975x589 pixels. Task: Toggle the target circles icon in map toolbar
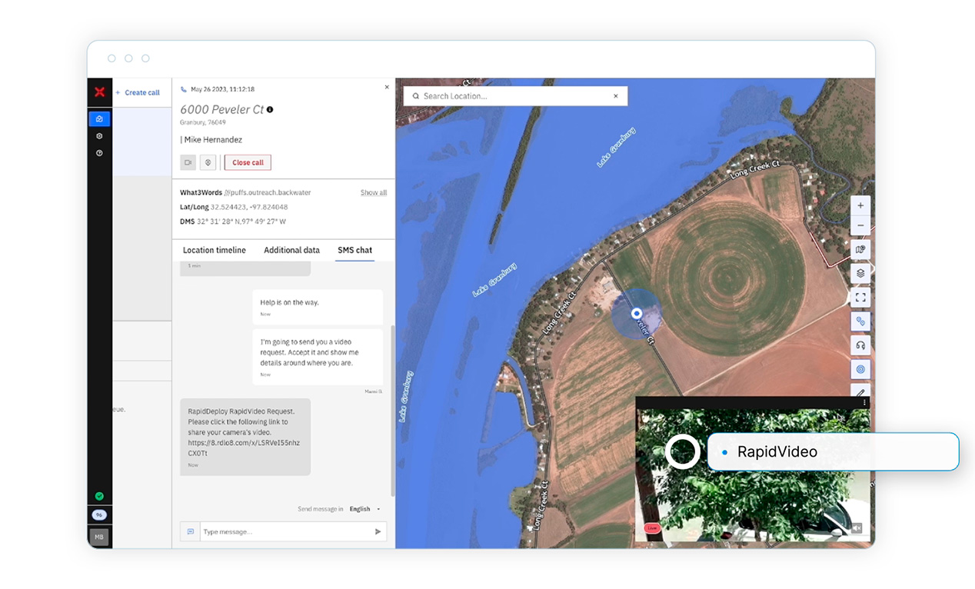[x=860, y=369]
